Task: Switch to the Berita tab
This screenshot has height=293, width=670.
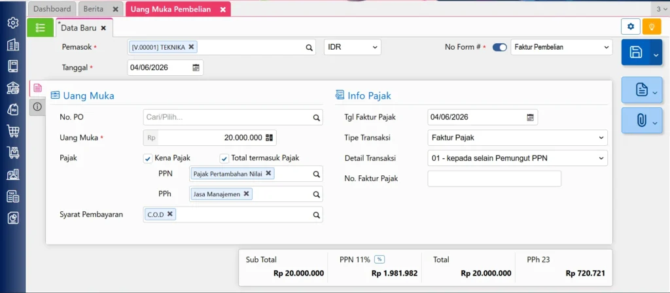Action: [94, 9]
